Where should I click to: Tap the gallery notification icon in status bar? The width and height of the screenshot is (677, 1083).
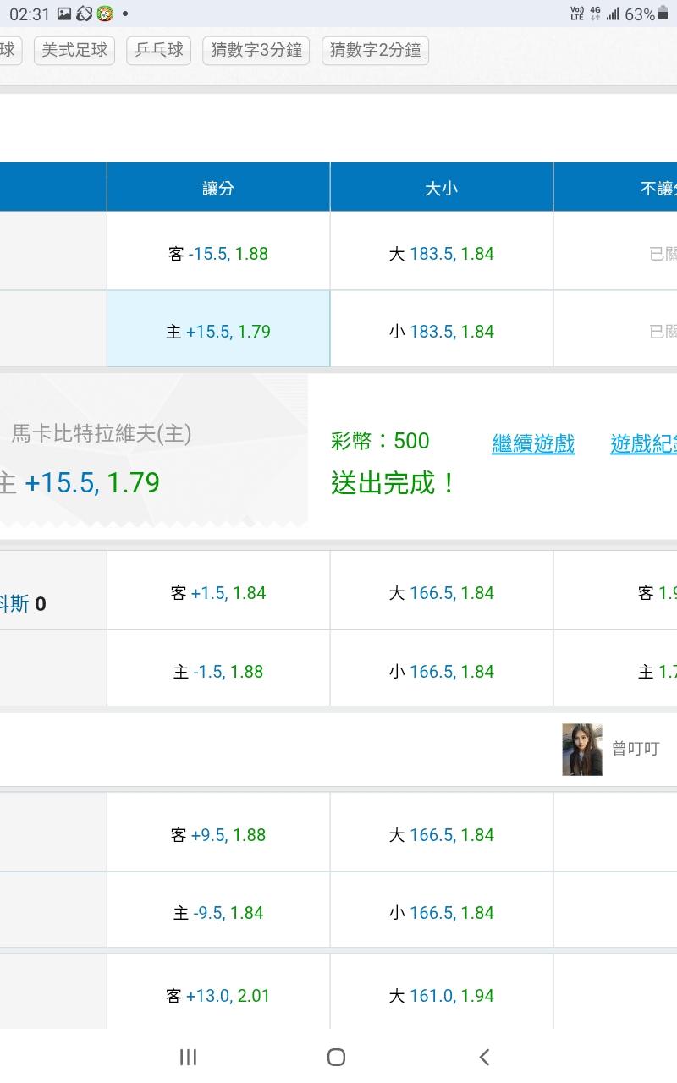(x=64, y=14)
